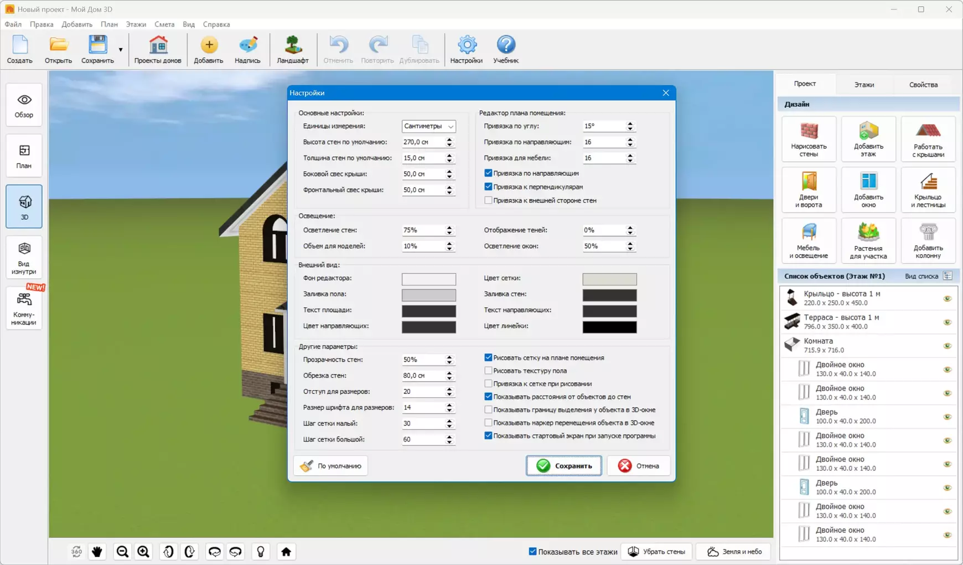Open Двери и ворота catalog
Screen dimensions: 963x565
click(809, 189)
